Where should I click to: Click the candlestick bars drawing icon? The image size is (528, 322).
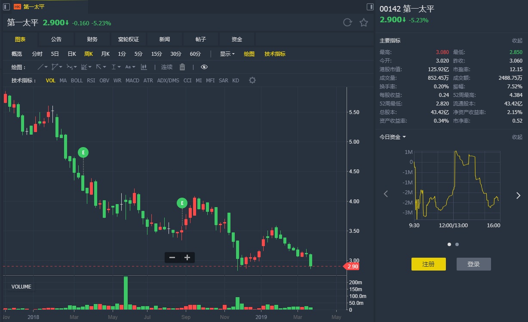tap(144, 67)
